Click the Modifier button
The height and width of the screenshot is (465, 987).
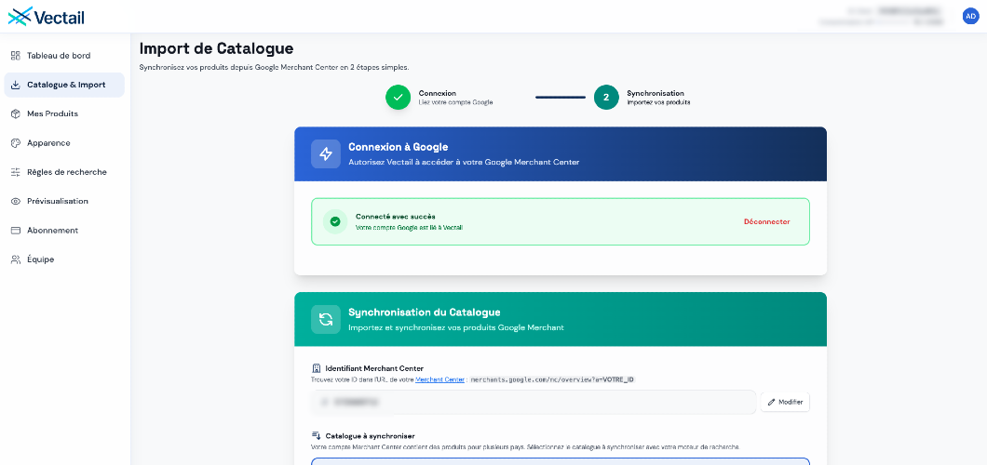[785, 402]
